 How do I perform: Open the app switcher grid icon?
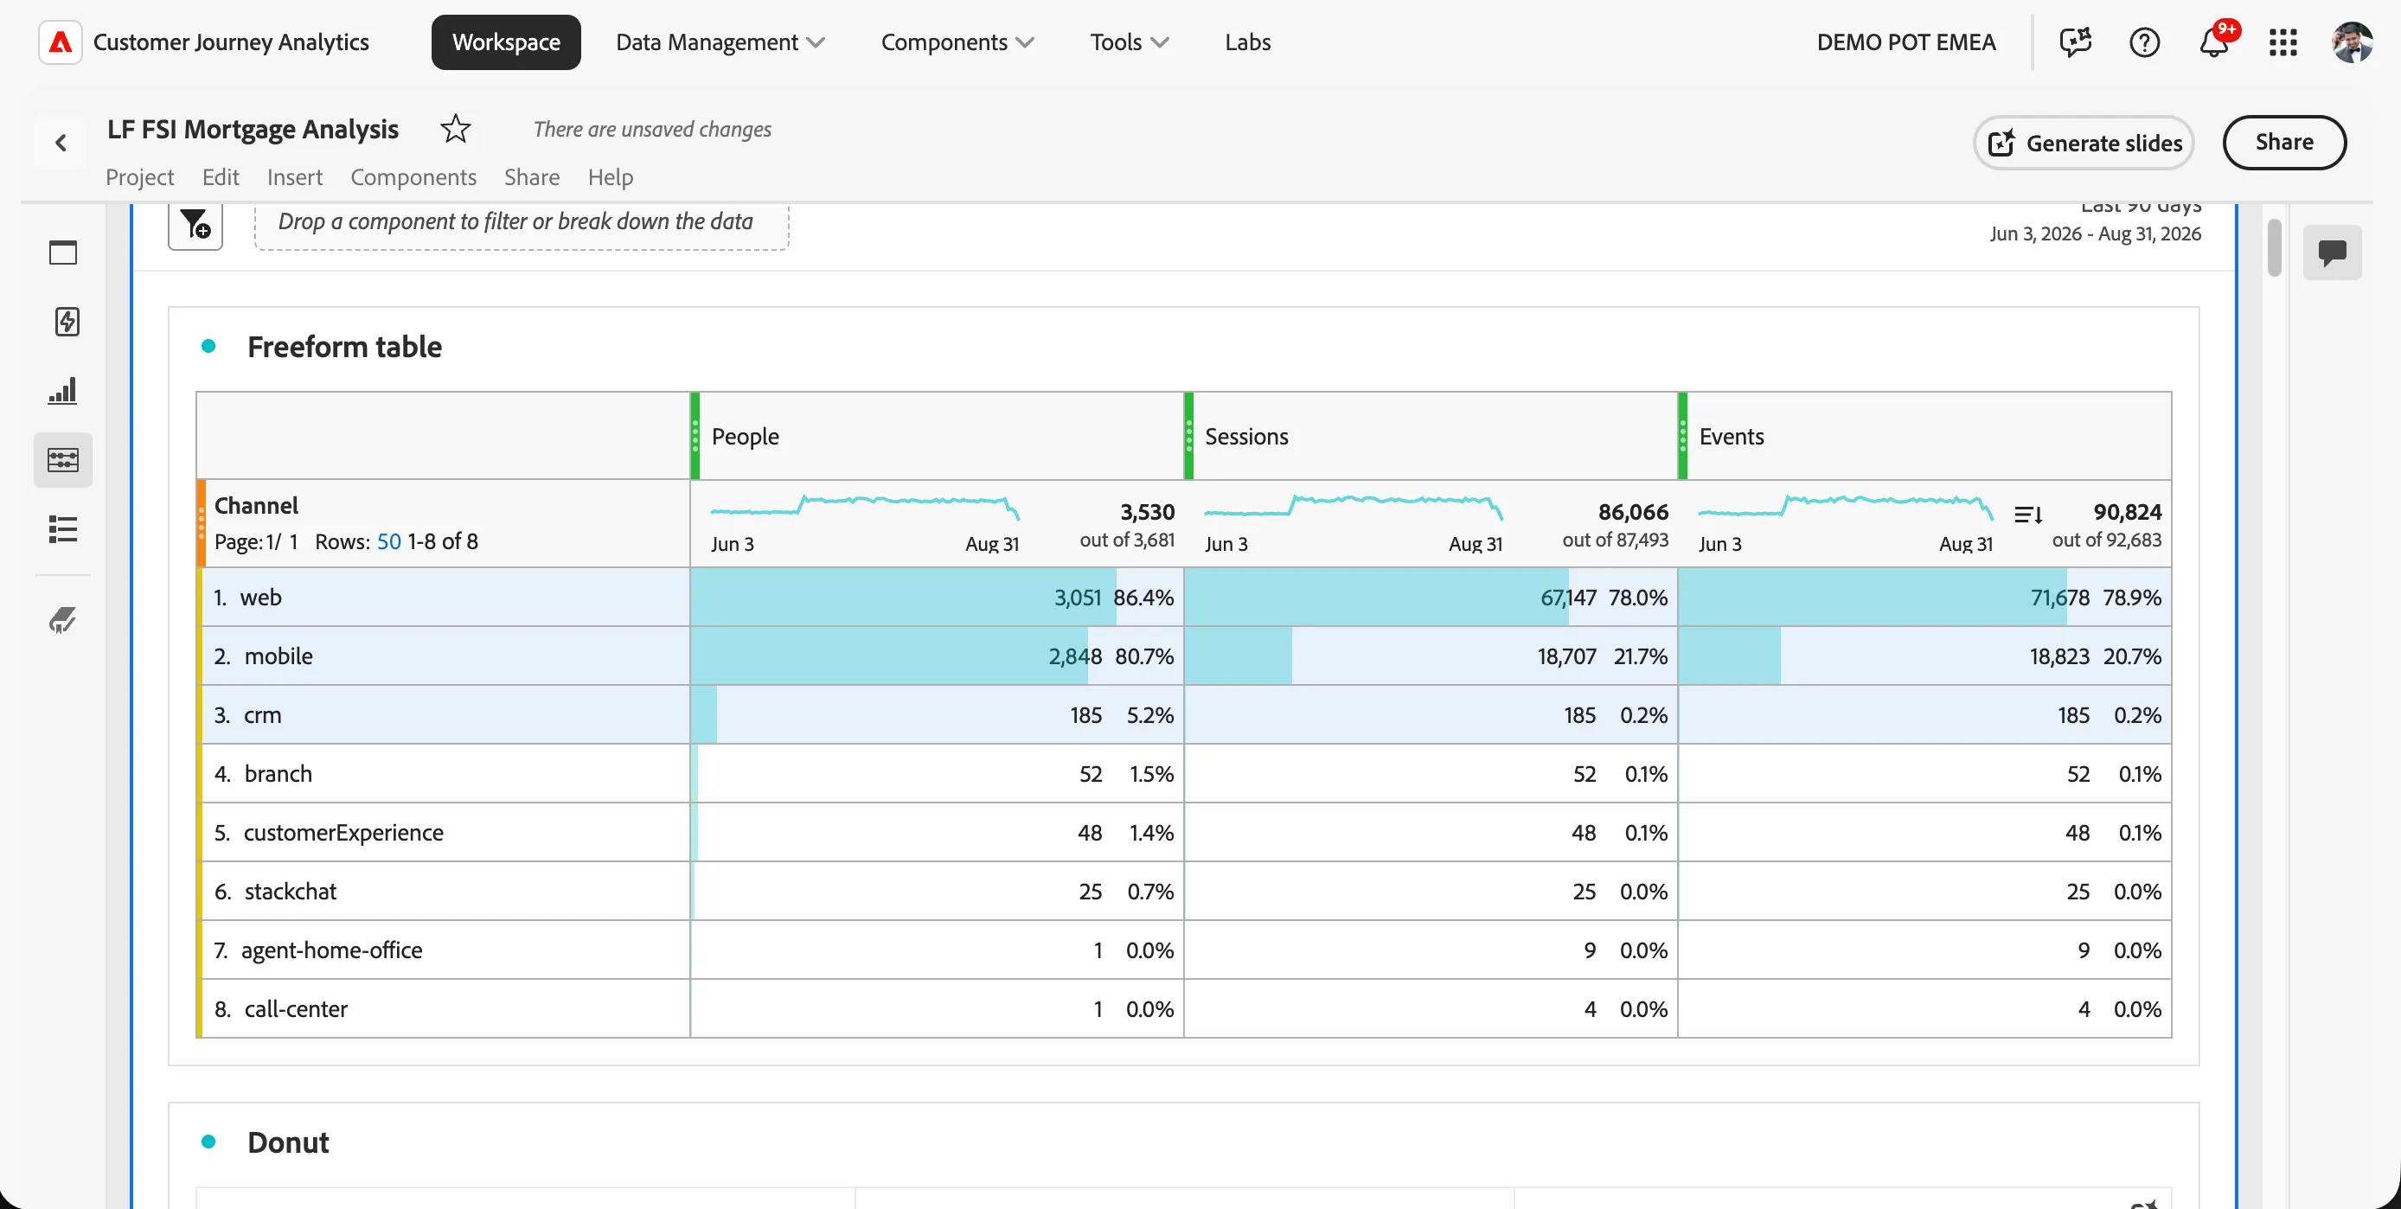coord(2283,42)
